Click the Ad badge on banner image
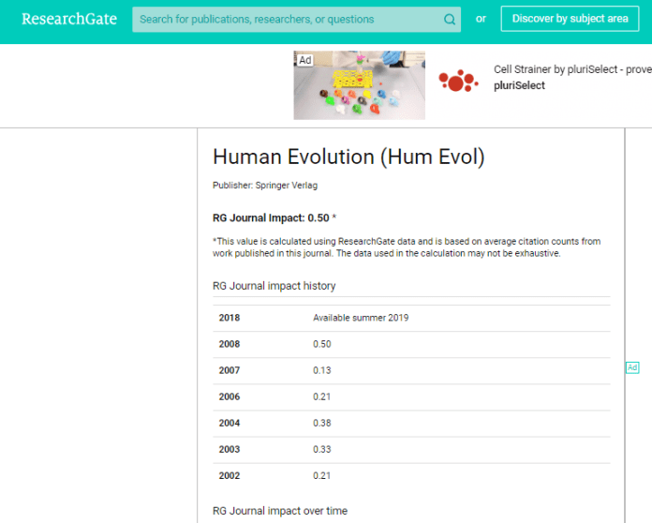 click(305, 60)
